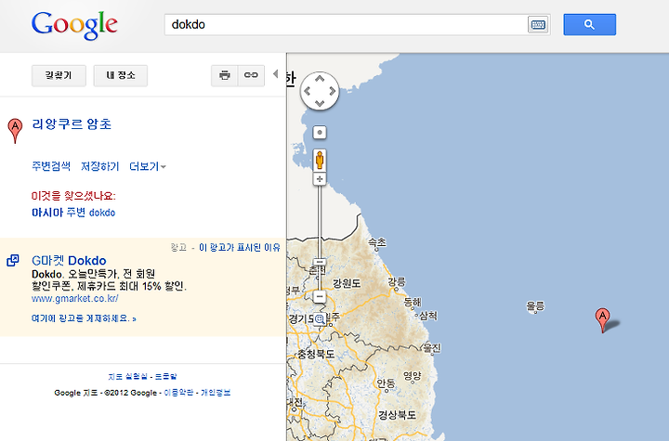Click the 경상북도 province label

tap(398, 414)
